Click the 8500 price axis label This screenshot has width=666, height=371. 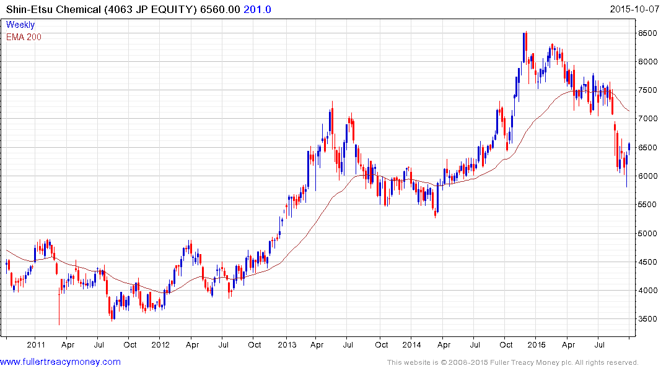click(x=648, y=33)
